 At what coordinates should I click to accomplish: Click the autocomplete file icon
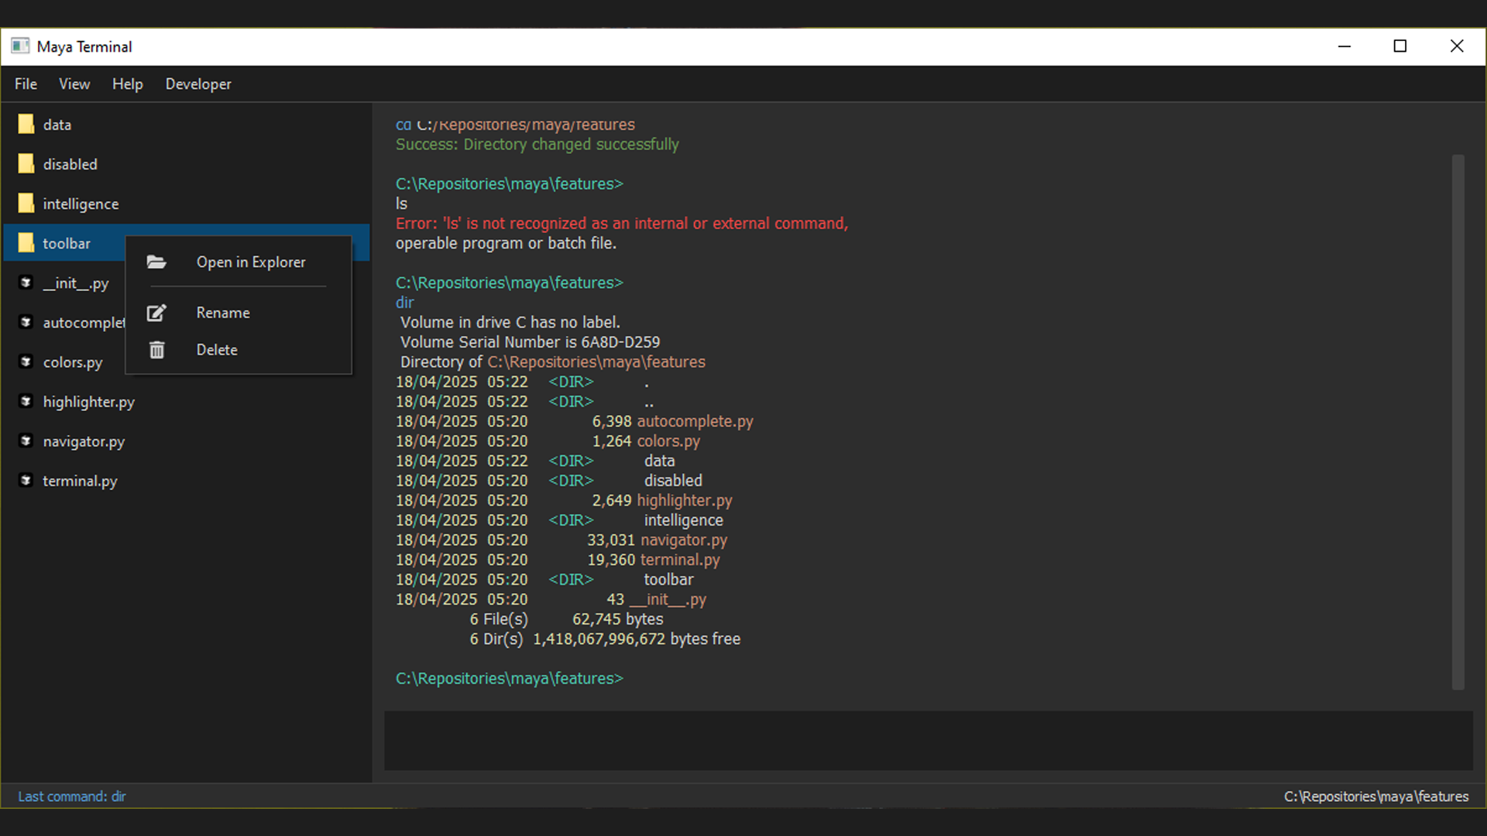(x=26, y=322)
